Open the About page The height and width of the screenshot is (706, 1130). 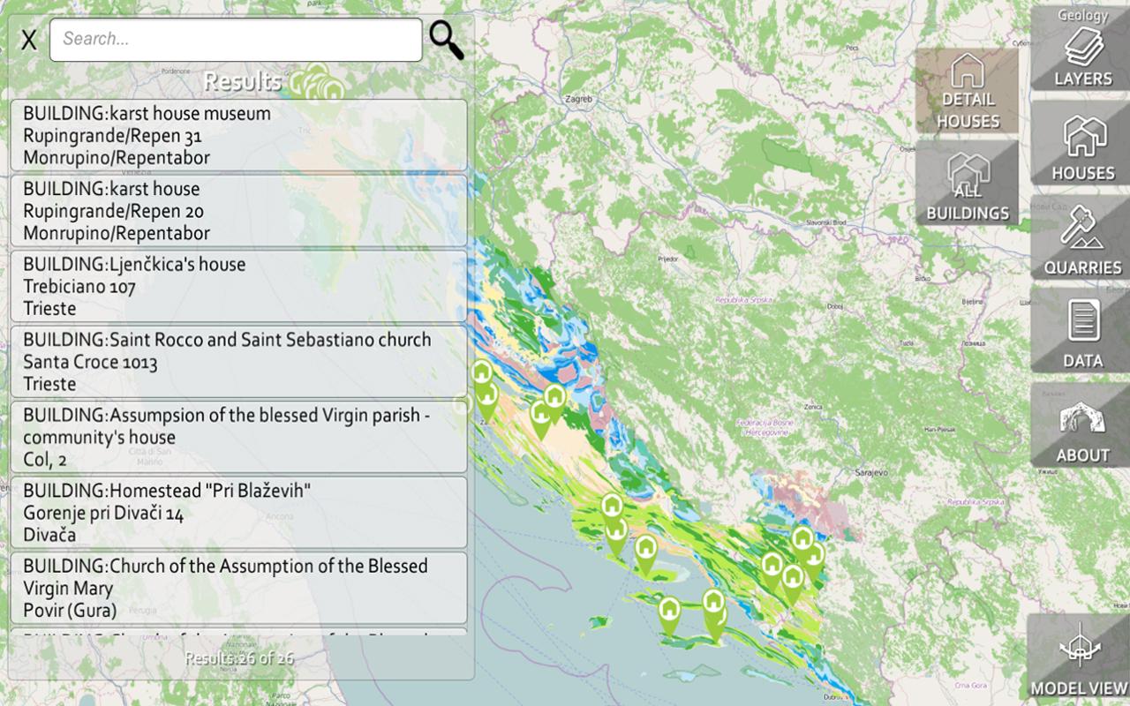coord(1082,425)
